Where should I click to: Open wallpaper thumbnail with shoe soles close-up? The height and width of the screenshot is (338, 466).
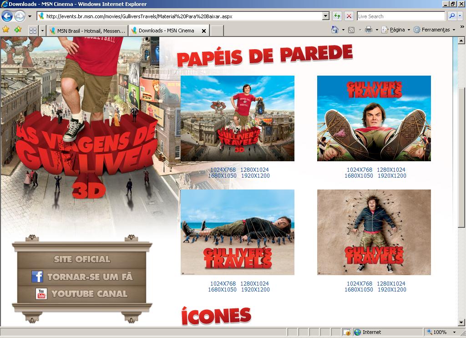(374, 118)
